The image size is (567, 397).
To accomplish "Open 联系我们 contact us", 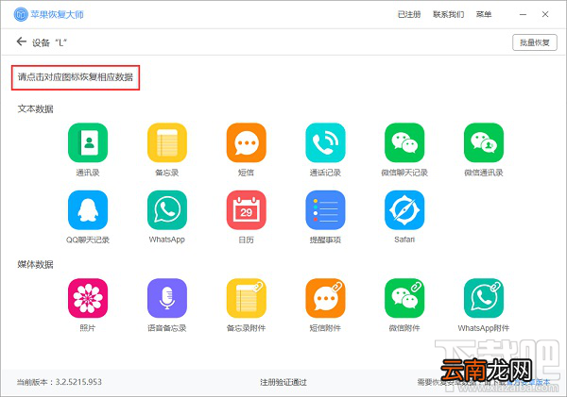I will 448,14.
